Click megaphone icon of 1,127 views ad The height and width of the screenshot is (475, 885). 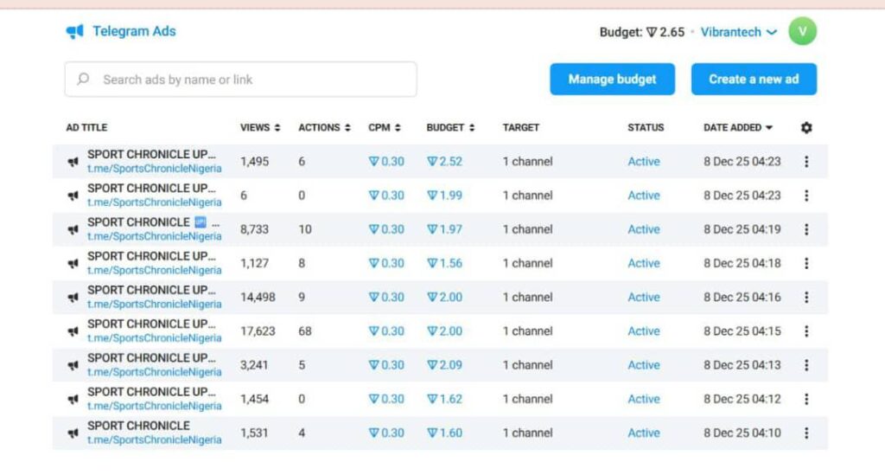click(x=73, y=264)
